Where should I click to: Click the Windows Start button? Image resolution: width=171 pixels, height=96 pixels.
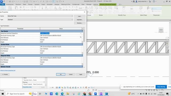(x=2, y=94)
